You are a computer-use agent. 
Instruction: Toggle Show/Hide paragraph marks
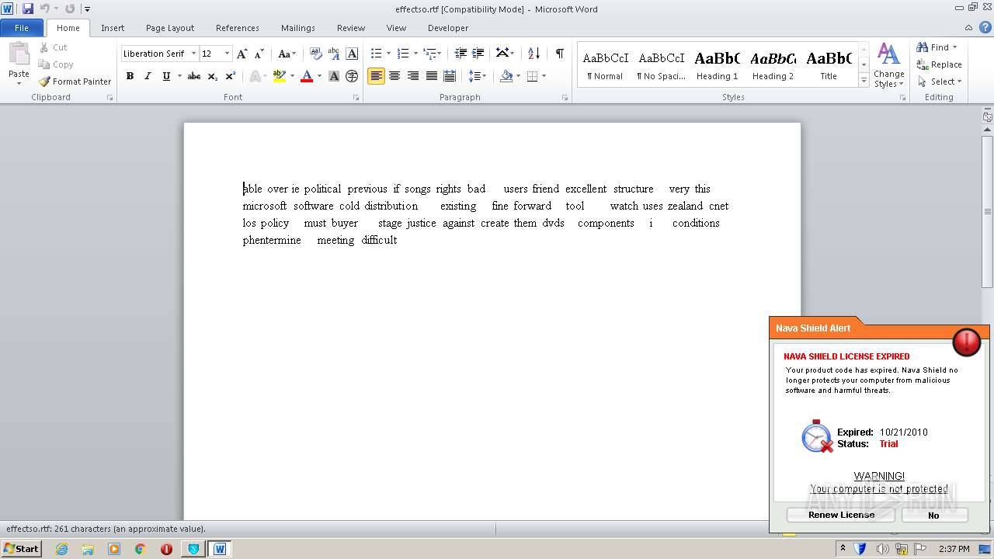point(559,54)
